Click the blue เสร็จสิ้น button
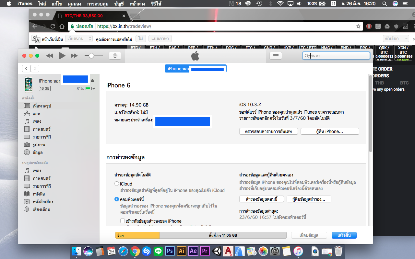This screenshot has width=415, height=259. coord(344,235)
